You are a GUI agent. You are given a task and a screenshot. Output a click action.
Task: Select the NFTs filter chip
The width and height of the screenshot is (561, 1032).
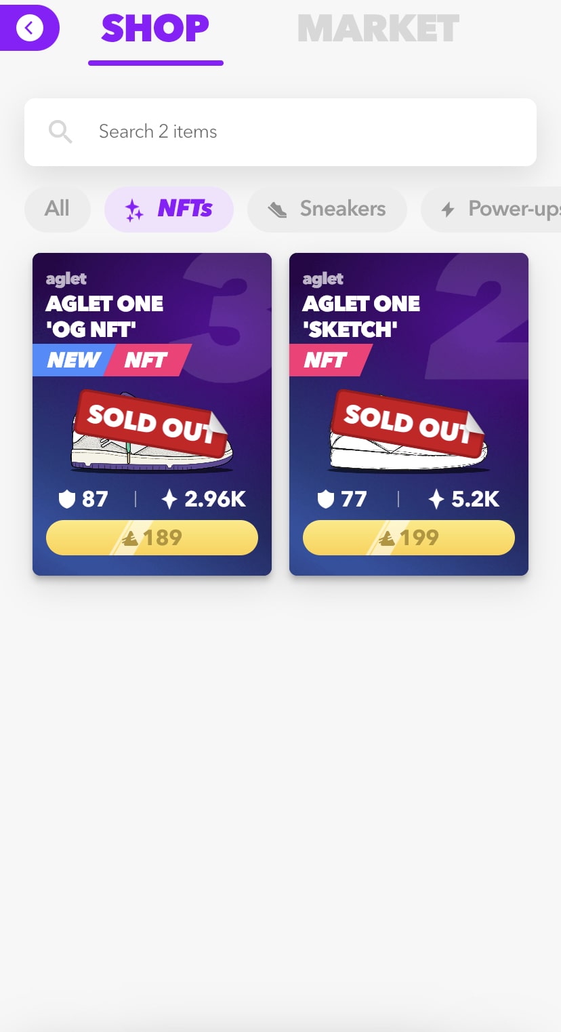click(169, 209)
